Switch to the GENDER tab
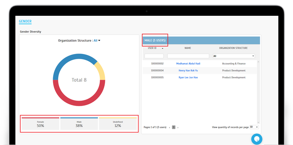Screen dimensions: 293x145 click(x=25, y=21)
